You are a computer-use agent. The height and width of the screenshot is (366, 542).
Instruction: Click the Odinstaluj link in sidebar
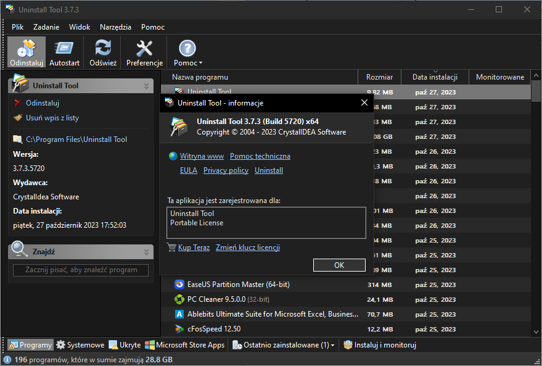click(x=43, y=102)
